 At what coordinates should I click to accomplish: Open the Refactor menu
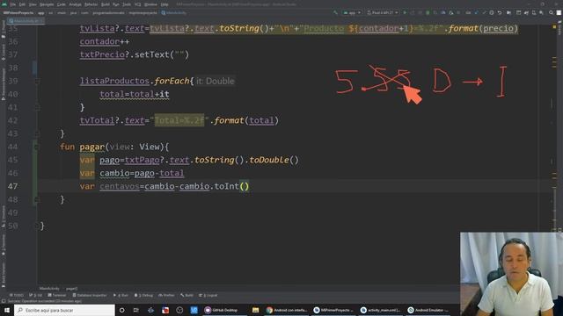[x=91, y=4]
